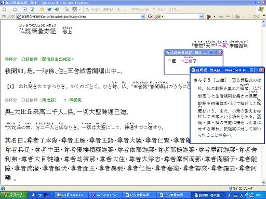
Task: Open the ヘルプ (Help) menu
Action: click(x=175, y=9)
